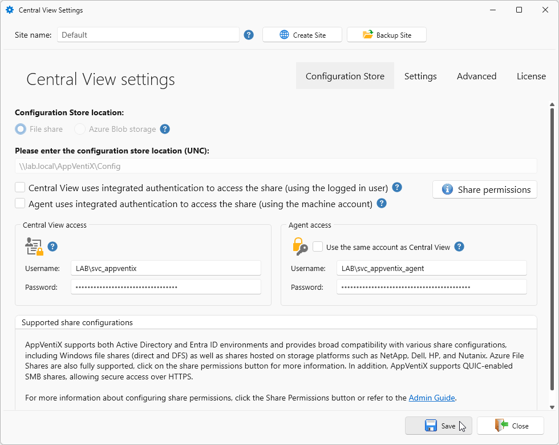Click the Agent access Username field
This screenshot has width=559, height=445.
click(431, 268)
